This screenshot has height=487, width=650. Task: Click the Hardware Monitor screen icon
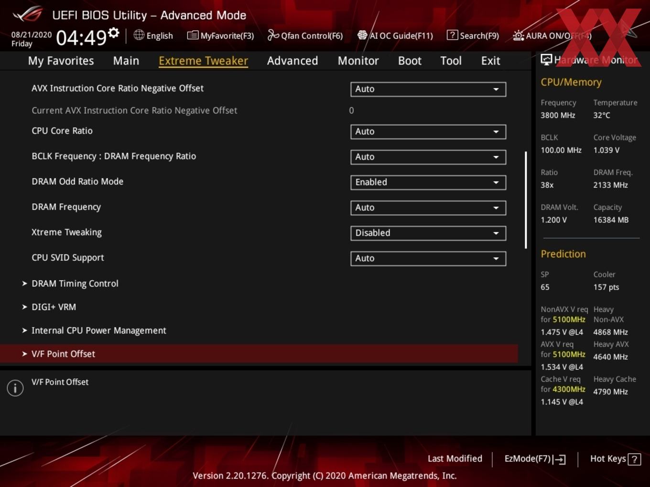coord(546,59)
